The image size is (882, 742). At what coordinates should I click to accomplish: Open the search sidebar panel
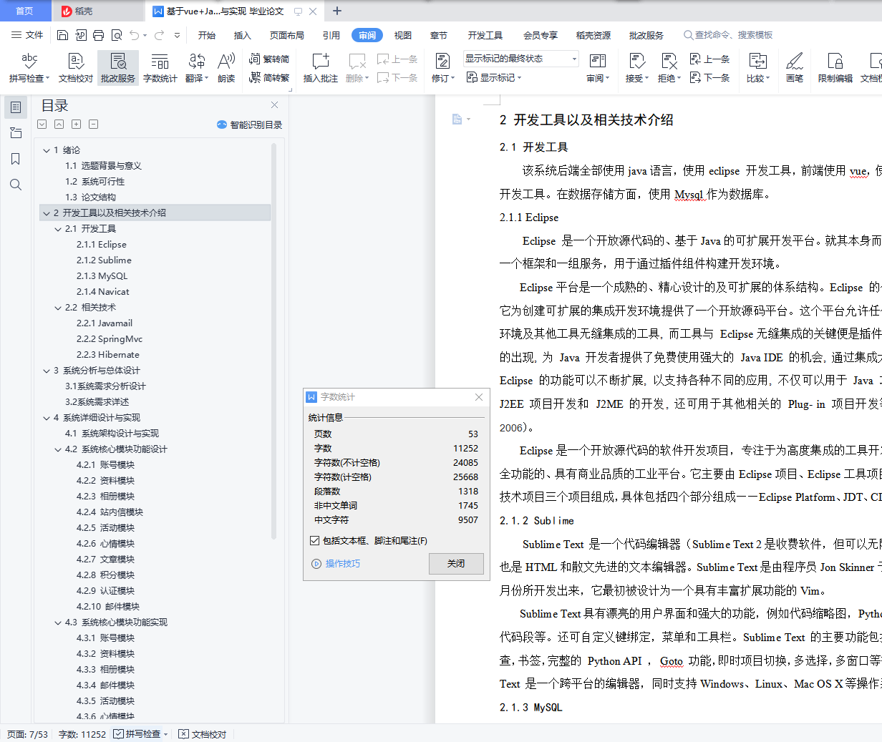(16, 185)
